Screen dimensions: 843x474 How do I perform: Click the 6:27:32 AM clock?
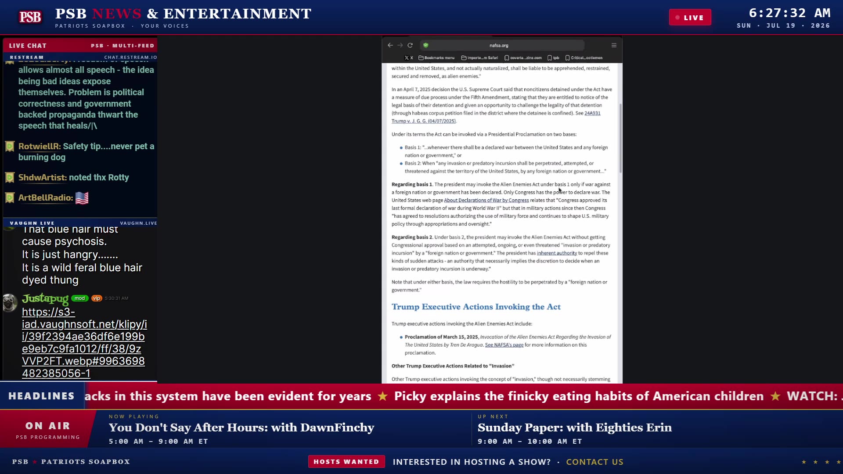point(789,13)
